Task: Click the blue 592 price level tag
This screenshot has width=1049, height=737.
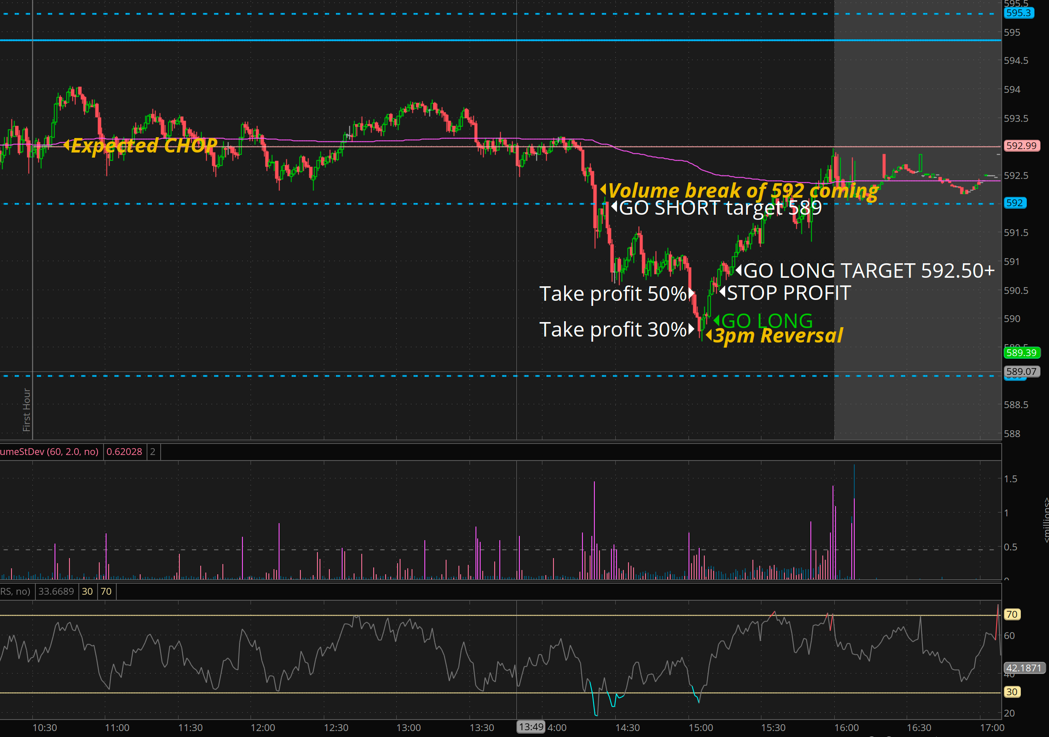Action: tap(1014, 203)
